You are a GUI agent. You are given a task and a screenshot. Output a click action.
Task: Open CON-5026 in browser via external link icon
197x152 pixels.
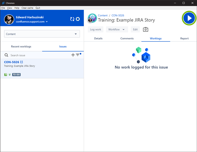[x=22, y=62]
